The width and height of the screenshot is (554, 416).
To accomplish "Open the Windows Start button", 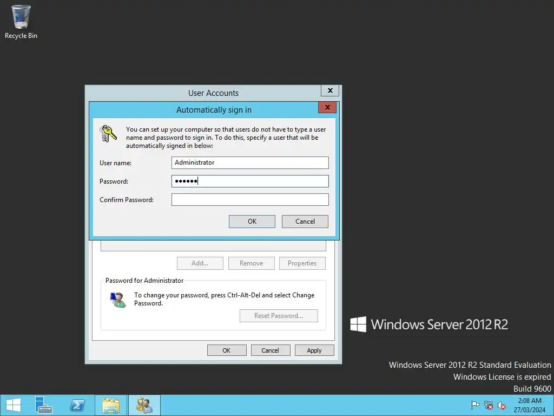I will [14, 405].
